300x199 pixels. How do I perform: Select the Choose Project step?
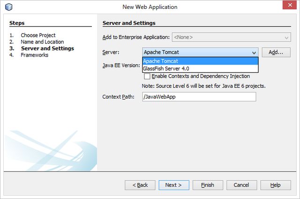click(x=38, y=36)
